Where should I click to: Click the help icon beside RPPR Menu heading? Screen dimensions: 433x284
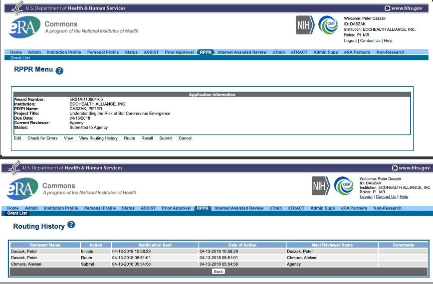[x=59, y=71]
